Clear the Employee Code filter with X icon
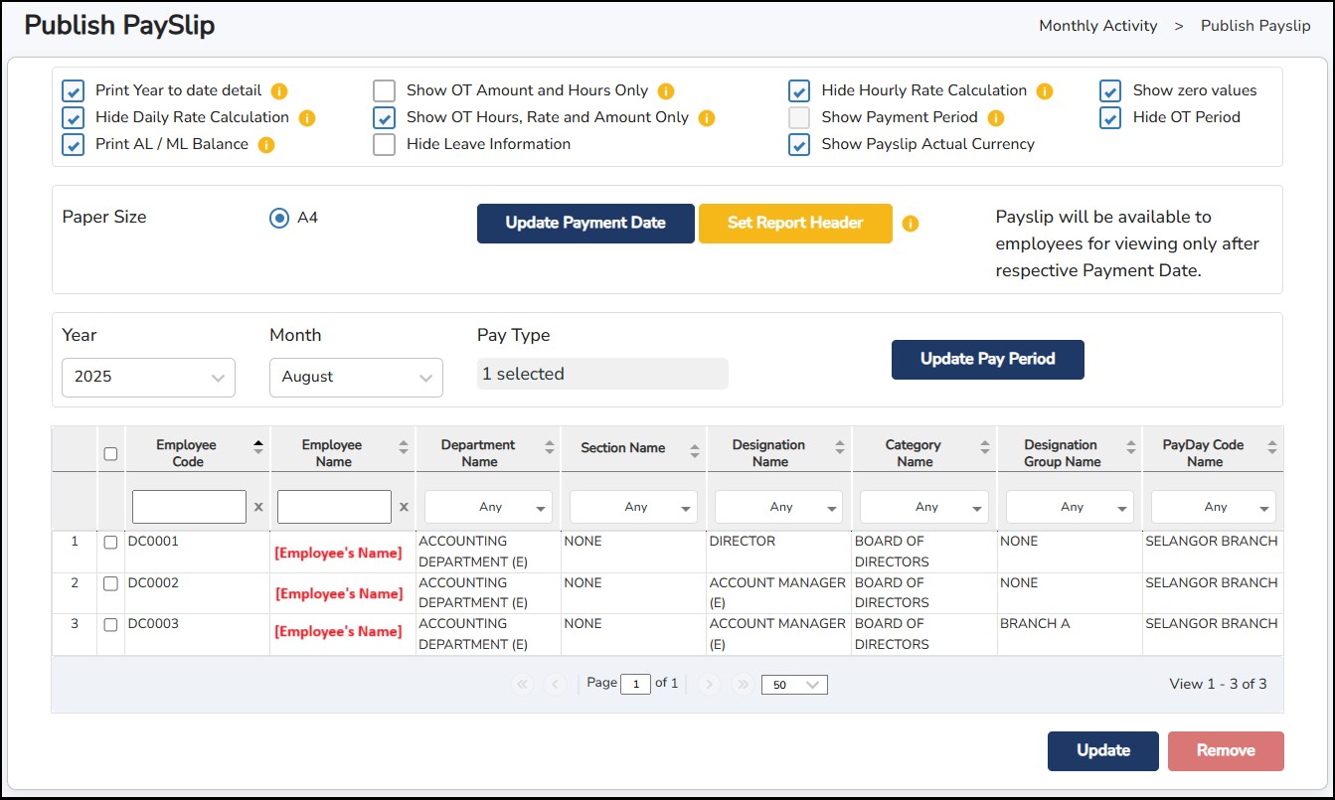The width and height of the screenshot is (1335, 800). [x=258, y=507]
